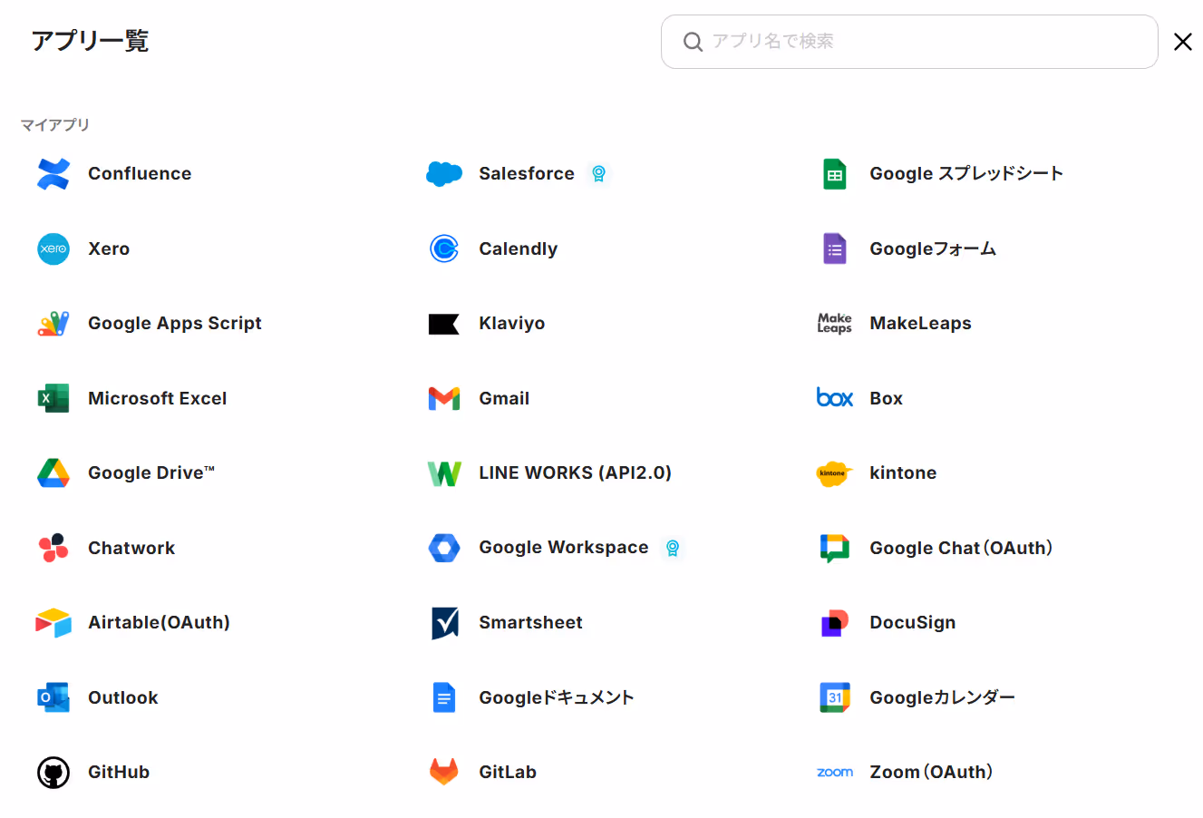The height and width of the screenshot is (818, 1203).
Task: Open the MakeLeaps app name
Action: point(920,324)
